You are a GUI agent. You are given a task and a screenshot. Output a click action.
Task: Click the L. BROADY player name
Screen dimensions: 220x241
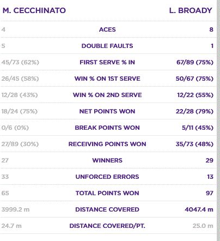(191, 10)
